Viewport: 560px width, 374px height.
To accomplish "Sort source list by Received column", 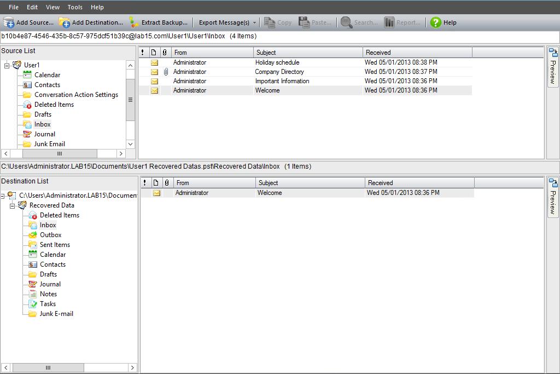I will (417, 53).
